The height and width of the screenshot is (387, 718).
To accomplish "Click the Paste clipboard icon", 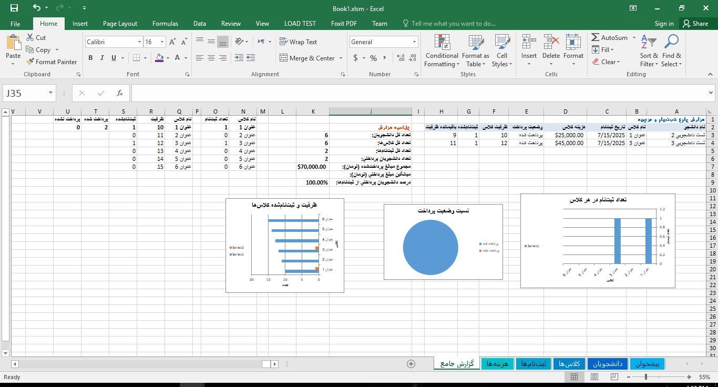I will (13, 44).
